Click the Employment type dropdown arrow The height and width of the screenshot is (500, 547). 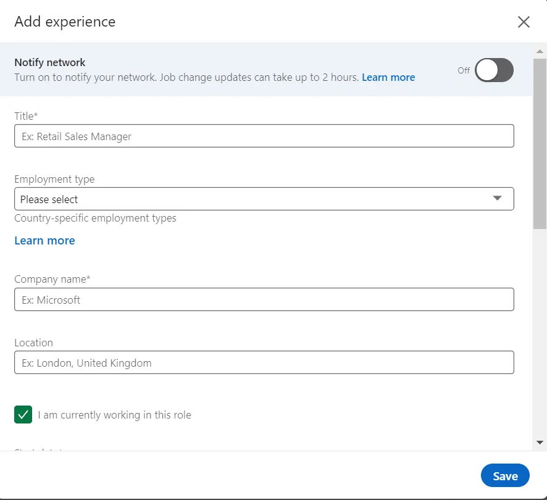(x=498, y=198)
